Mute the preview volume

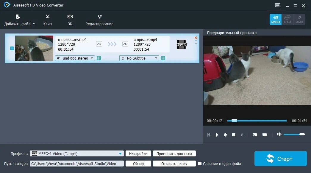tap(279, 134)
